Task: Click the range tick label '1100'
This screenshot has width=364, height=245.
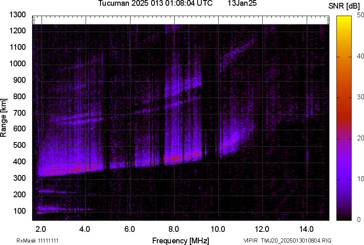Action: click(x=17, y=47)
